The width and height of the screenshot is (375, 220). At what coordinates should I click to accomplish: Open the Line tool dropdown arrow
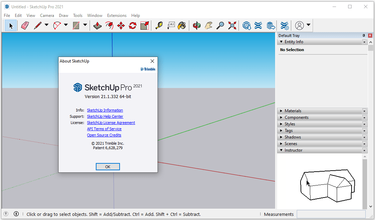47,25
